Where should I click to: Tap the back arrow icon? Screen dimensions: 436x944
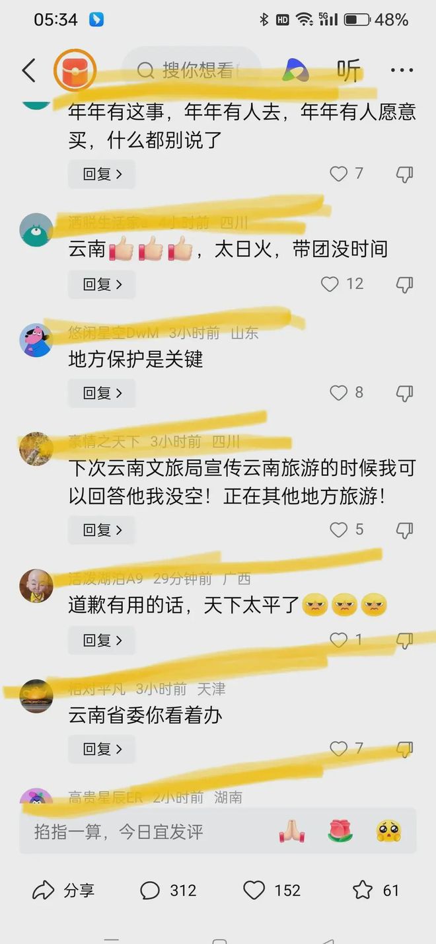(28, 70)
